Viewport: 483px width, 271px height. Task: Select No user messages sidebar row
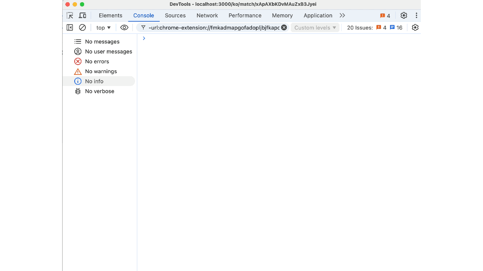click(x=99, y=52)
